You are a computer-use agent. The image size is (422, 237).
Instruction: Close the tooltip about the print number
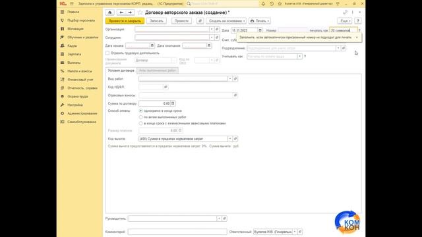coord(357,38)
